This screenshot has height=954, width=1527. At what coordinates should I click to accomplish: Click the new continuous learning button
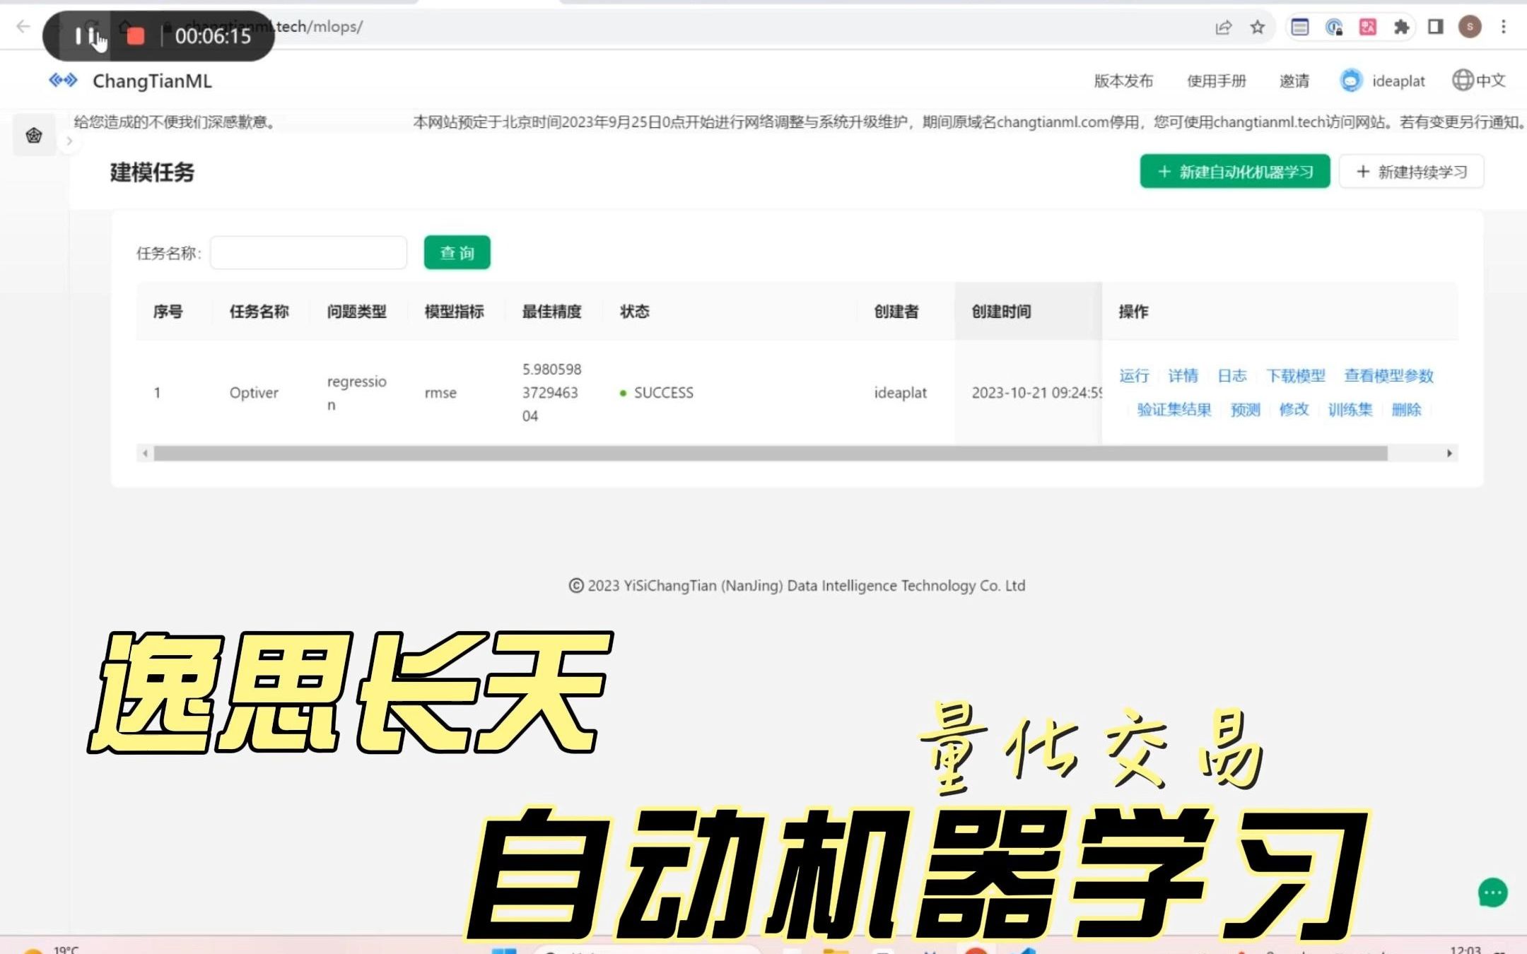(x=1412, y=172)
